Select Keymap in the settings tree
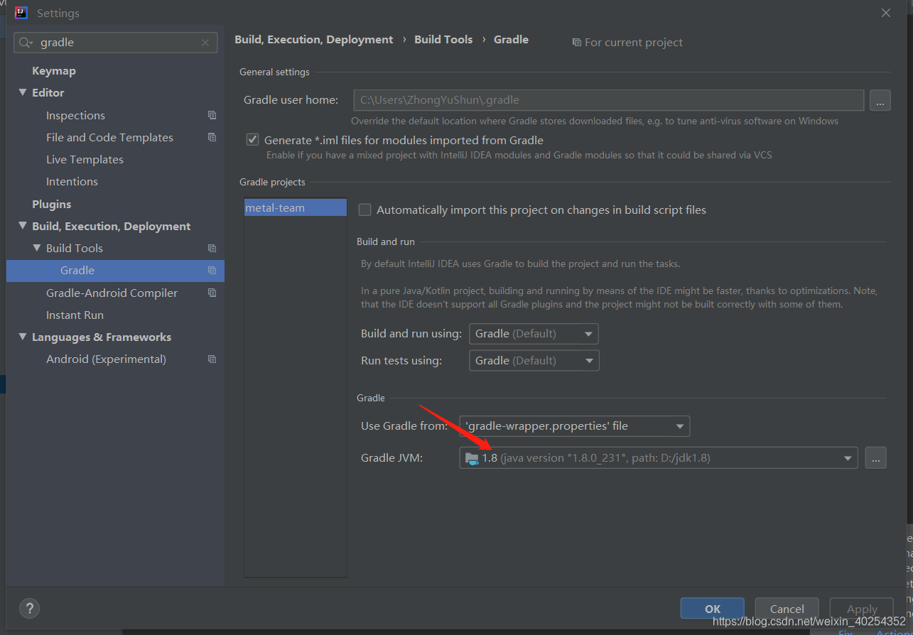Viewport: 913px width, 635px height. 54,71
